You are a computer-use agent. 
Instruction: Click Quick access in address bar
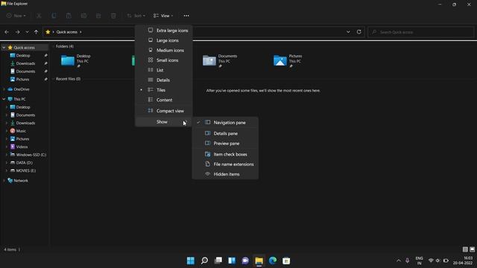click(66, 32)
